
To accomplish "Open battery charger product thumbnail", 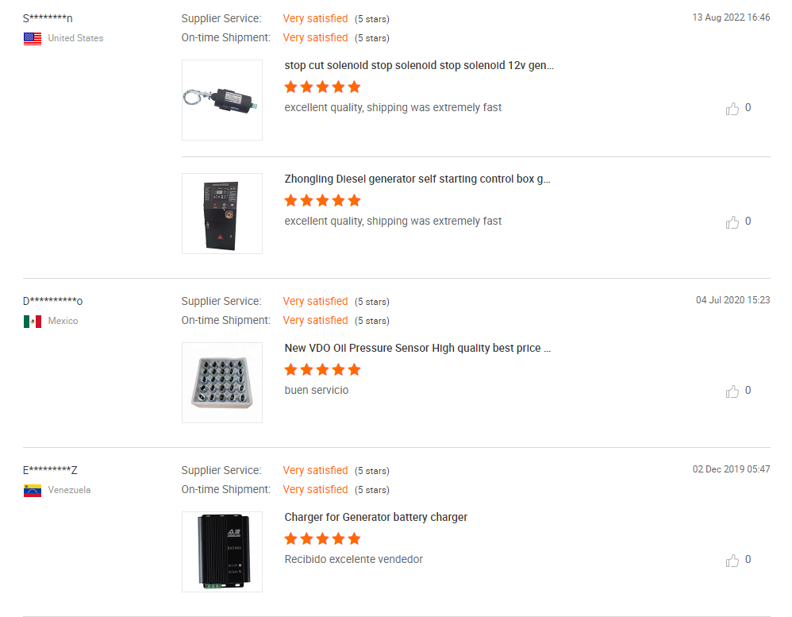I will point(222,552).
